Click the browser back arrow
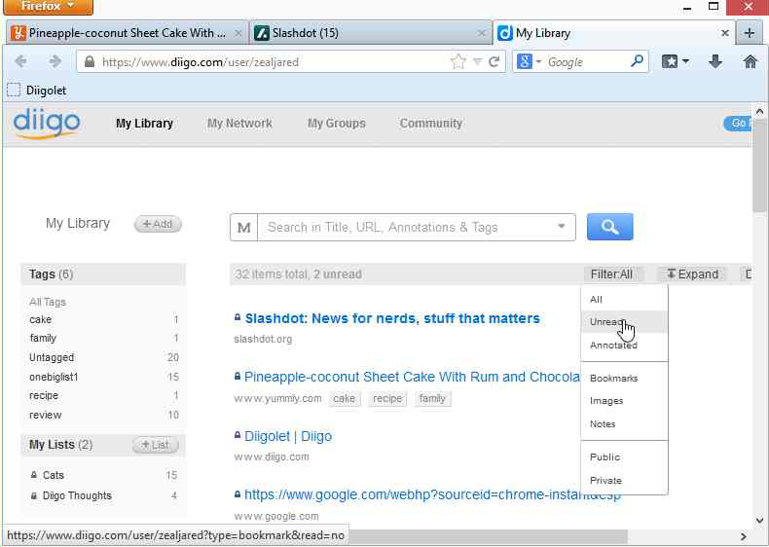The width and height of the screenshot is (769, 547). (x=21, y=62)
